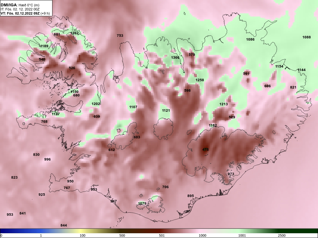Select the 950 value label
The image size is (318, 238).
click(x=70, y=181)
